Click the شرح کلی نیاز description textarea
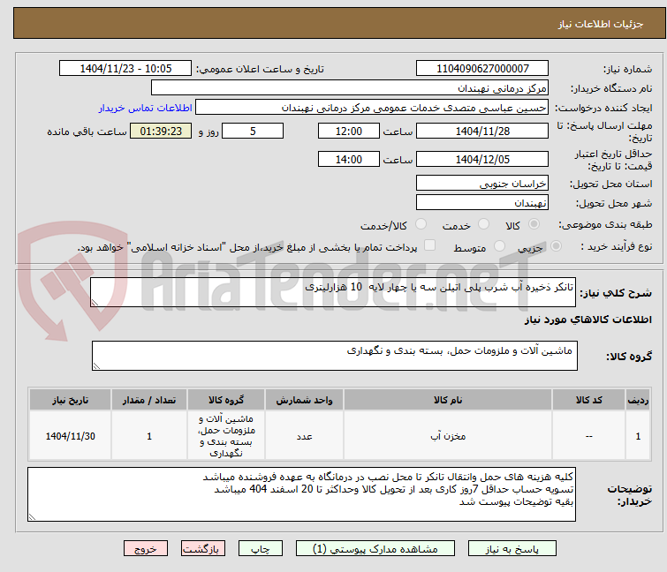The height and width of the screenshot is (572, 667). 333,292
